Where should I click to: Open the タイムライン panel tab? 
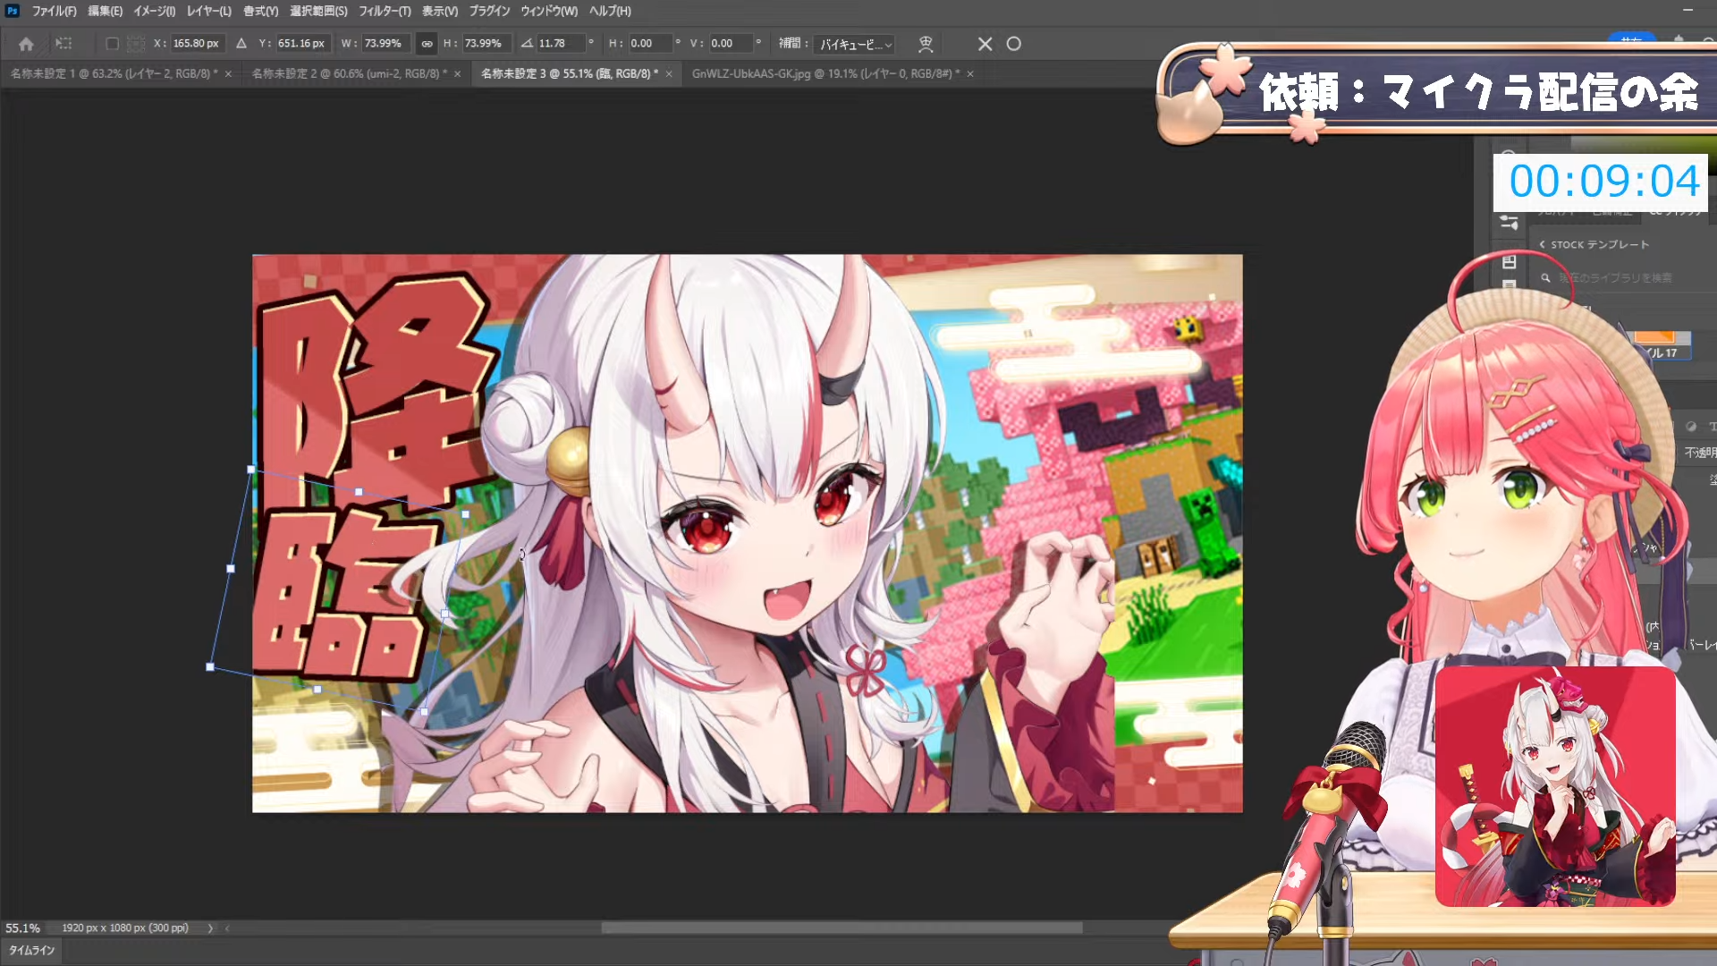[31, 951]
